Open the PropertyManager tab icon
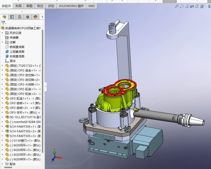Screen dimensions: 211x169 coord(12,17)
